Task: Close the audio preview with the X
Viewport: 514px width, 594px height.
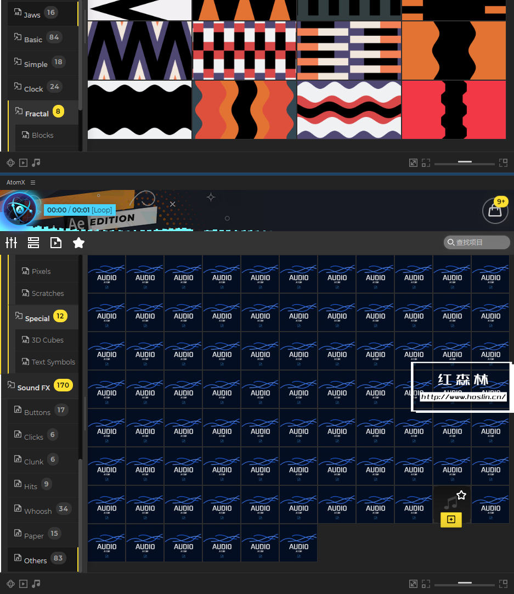Action: click(173, 204)
